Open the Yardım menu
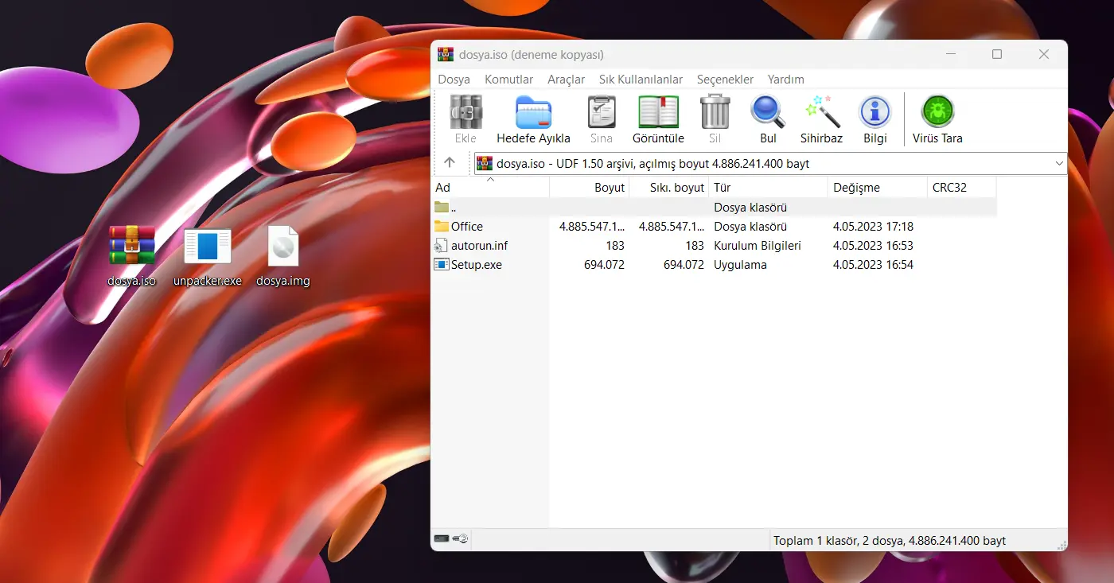Screen dimensions: 1114x583 pos(785,80)
